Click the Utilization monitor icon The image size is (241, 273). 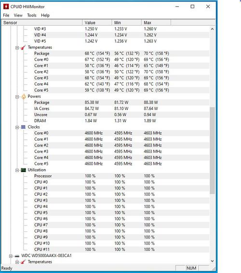[x=23, y=170]
